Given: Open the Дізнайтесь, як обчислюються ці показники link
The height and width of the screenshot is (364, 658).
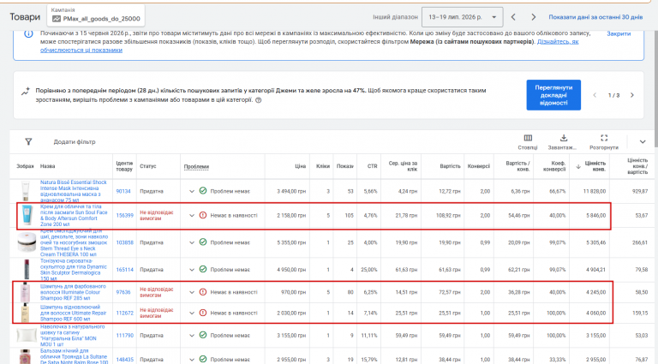Looking at the screenshot, I should (x=558, y=41).
